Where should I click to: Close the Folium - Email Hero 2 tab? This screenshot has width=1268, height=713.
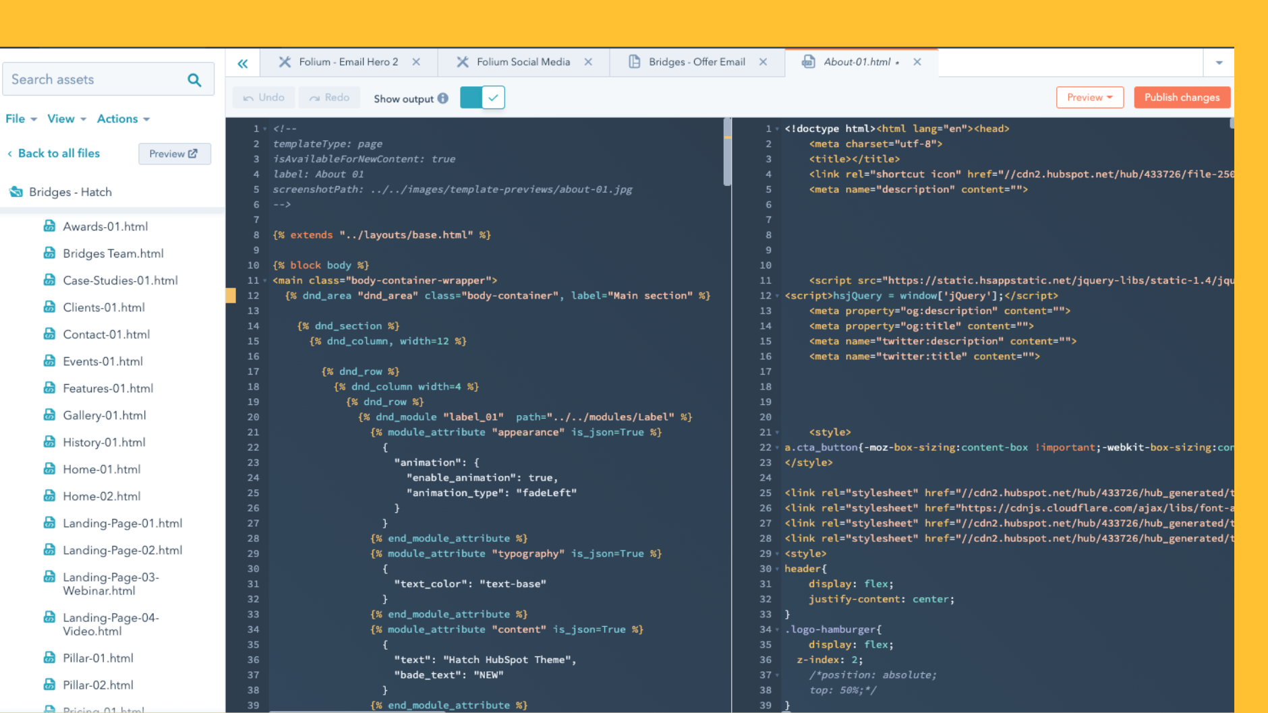coord(416,62)
